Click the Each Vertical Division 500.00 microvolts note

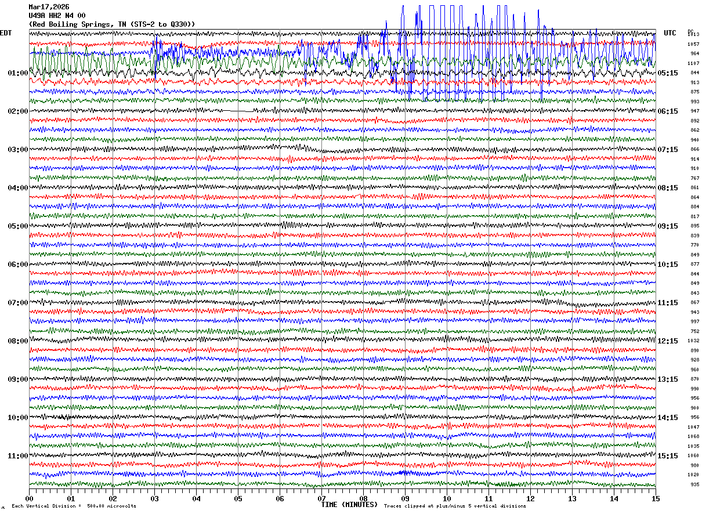coord(74,506)
